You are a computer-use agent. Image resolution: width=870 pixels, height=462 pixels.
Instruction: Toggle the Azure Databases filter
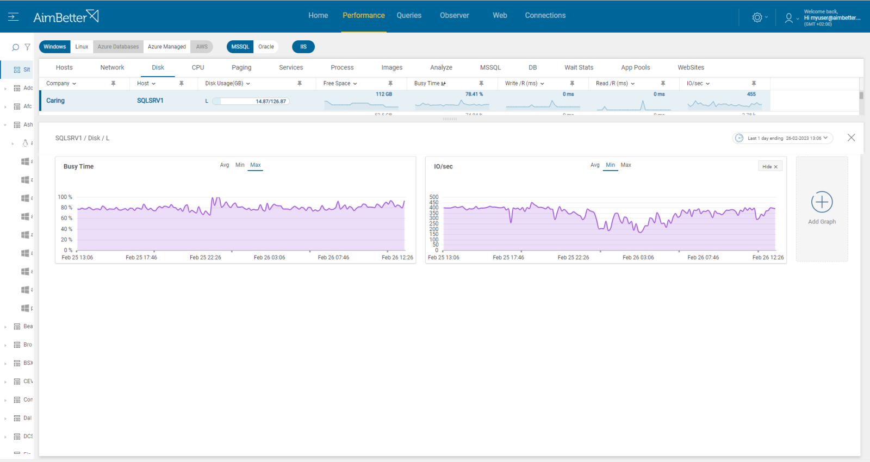point(118,47)
